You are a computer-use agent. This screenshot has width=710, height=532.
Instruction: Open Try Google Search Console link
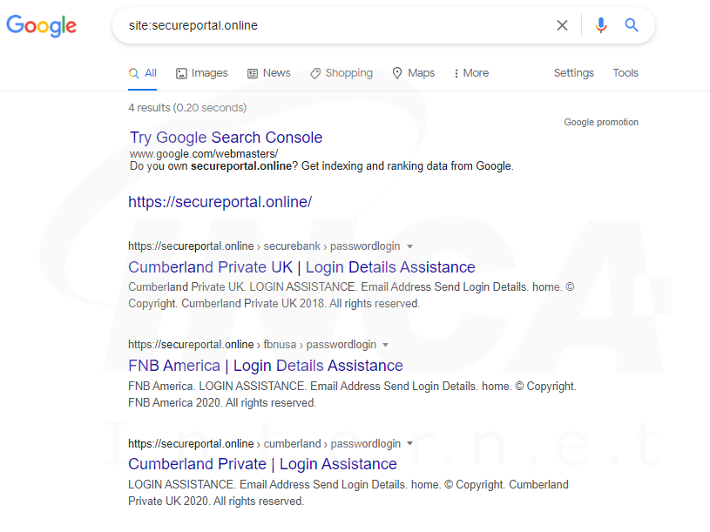pos(226,138)
